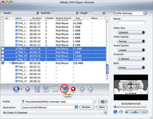153x119 pixels.
Task: Check the 00:01:22 title row checkbox
Action: tap(2, 23)
